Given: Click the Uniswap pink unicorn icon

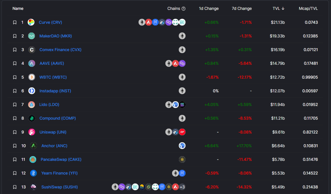Looking at the screenshot, I should (x=32, y=132).
